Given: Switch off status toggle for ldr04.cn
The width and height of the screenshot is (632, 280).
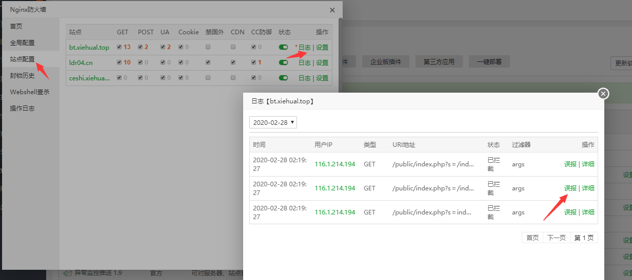Looking at the screenshot, I should 283,62.
